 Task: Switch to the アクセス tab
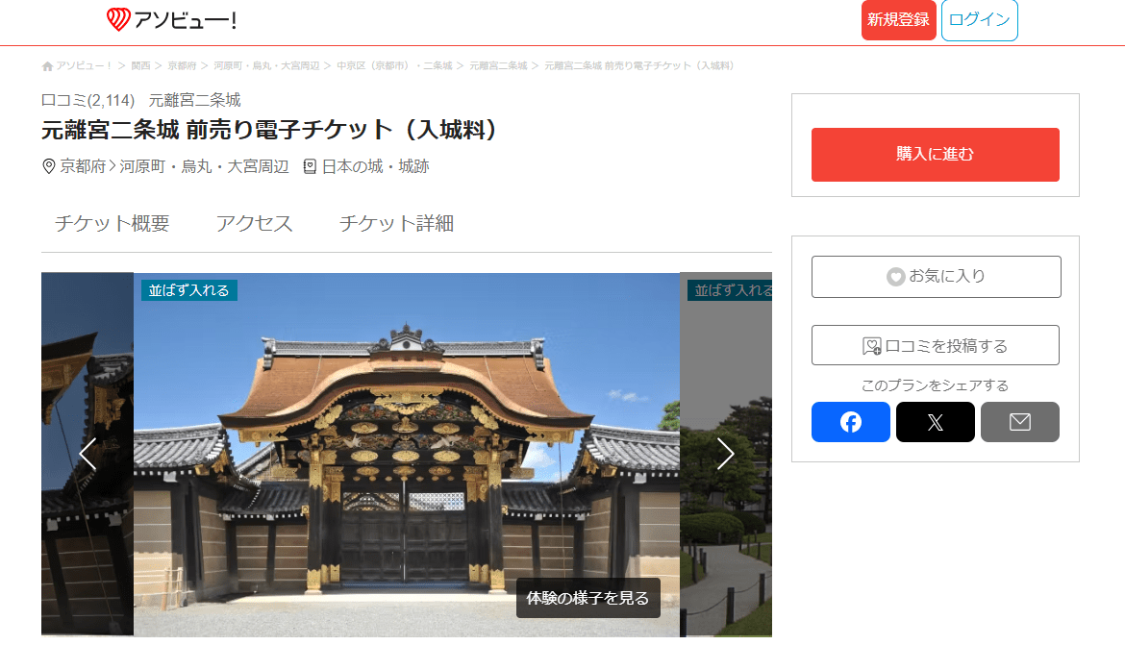coord(253,223)
